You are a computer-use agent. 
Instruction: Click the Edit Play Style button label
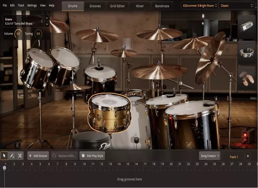click(x=95, y=156)
